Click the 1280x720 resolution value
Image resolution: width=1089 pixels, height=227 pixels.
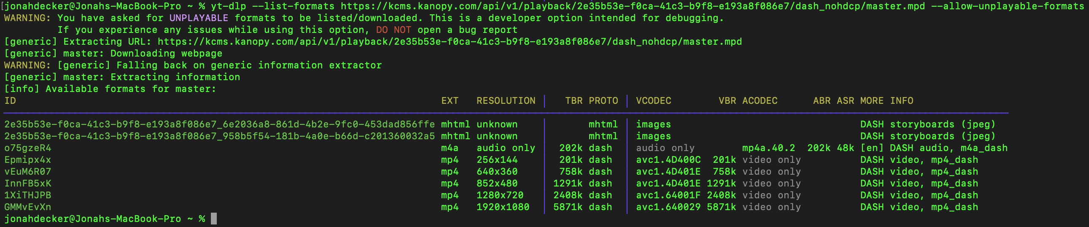(x=500, y=195)
